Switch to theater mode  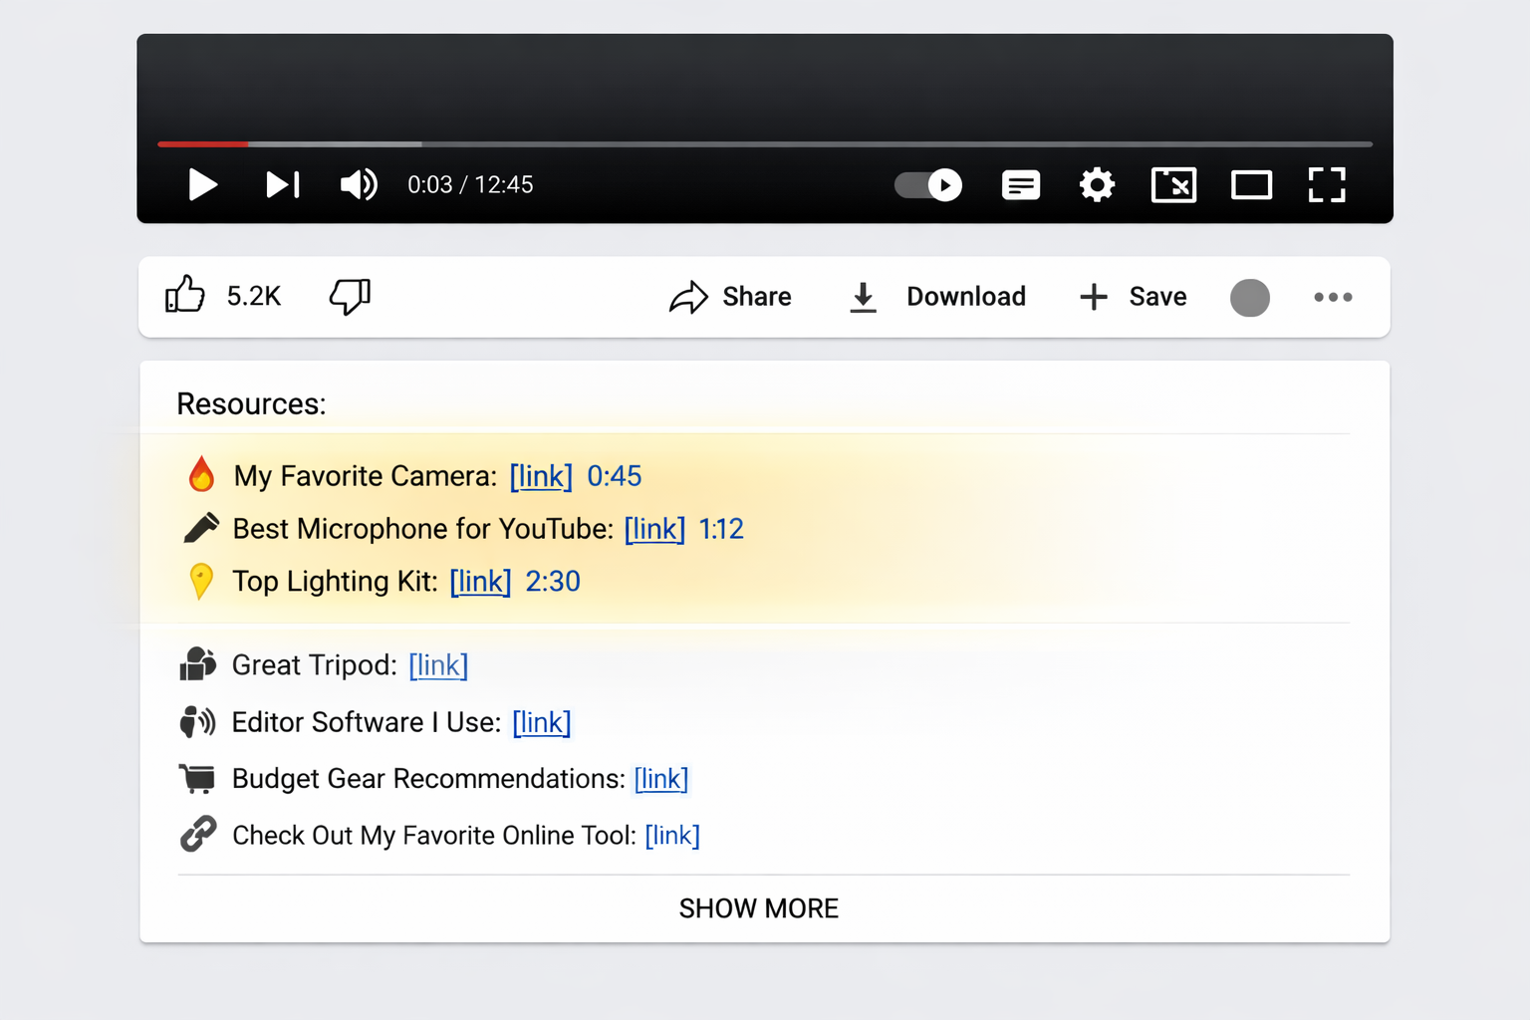(x=1250, y=184)
